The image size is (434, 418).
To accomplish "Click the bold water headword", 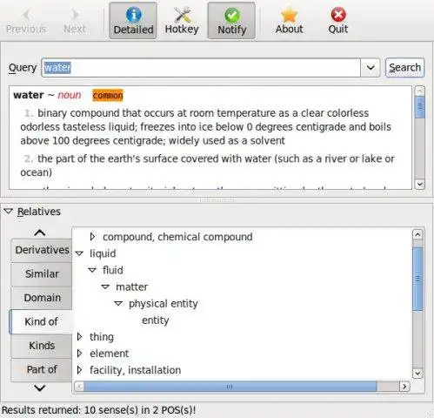I will (x=29, y=95).
